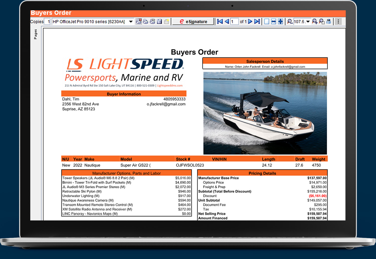The width and height of the screenshot is (376, 259).
Task: Click the stock number OJFWSOL0523
Action: (x=190, y=165)
